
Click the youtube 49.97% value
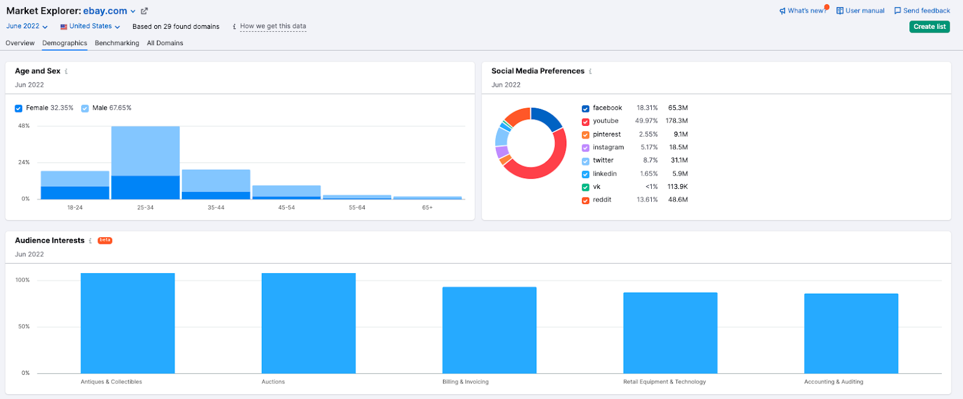(646, 121)
